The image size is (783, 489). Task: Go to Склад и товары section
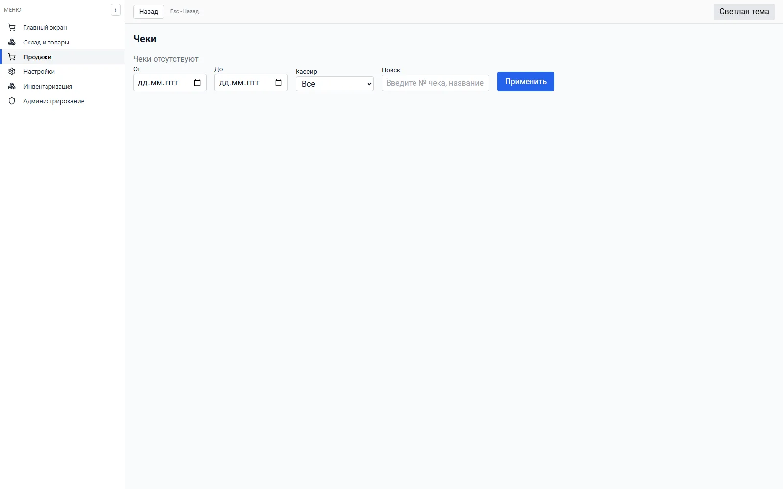point(62,42)
